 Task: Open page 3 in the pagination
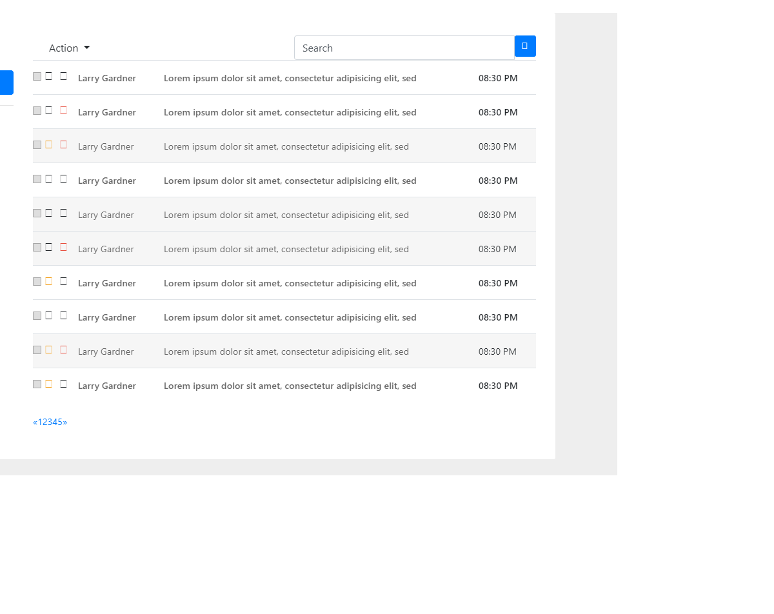coord(50,422)
